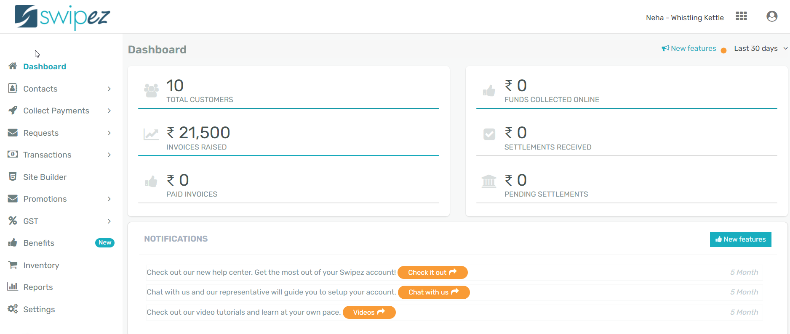The height and width of the screenshot is (334, 790).
Task: Click the Benefits thumbs-up icon
Action: tap(13, 242)
